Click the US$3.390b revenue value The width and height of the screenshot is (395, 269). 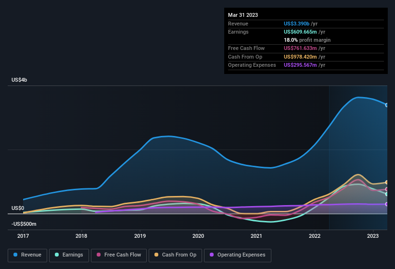pyautogui.click(x=296, y=24)
